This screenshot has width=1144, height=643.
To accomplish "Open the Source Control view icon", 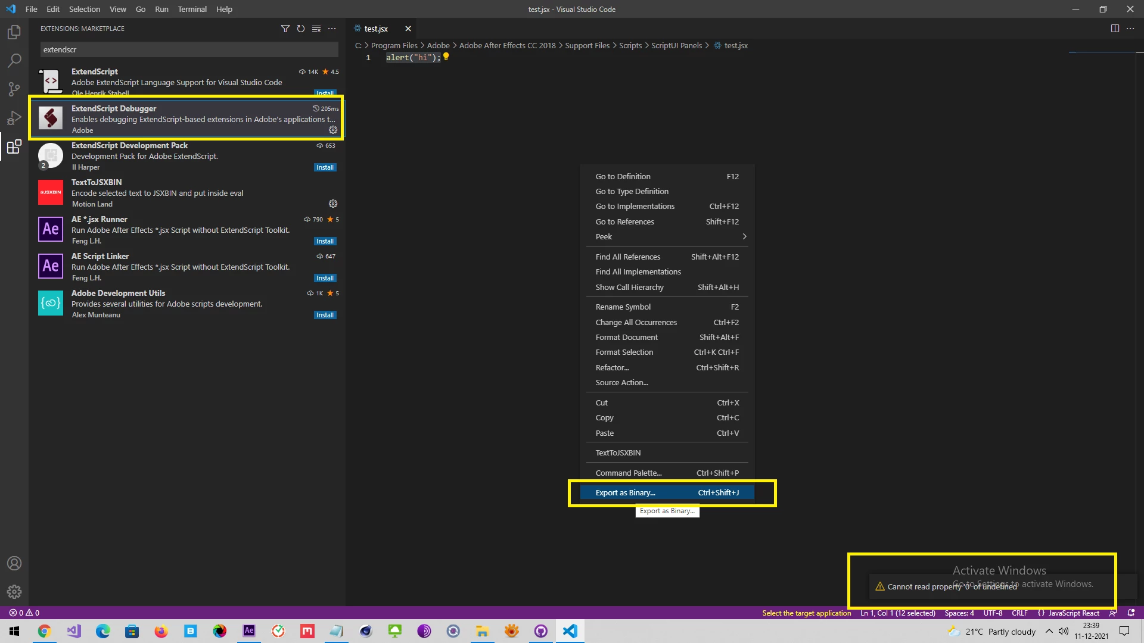I will 14,89.
